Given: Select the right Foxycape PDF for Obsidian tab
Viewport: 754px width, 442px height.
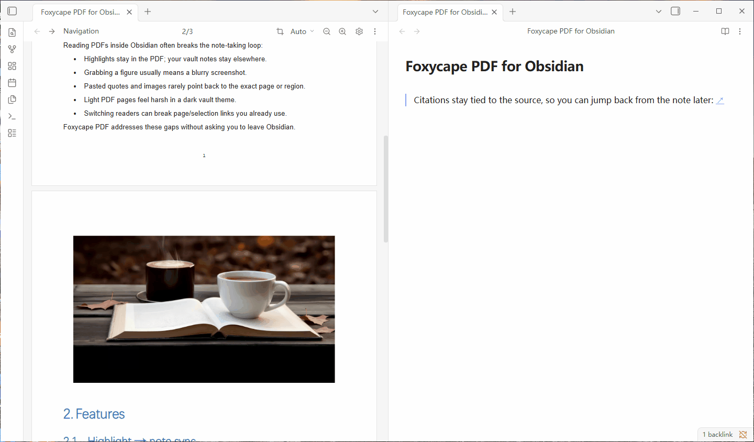Looking at the screenshot, I should click(450, 12).
